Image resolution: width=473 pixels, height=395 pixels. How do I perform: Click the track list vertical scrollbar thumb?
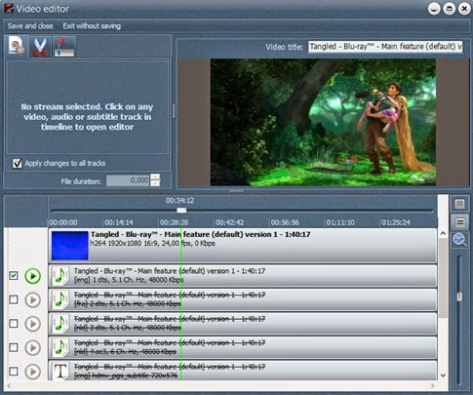[x=443, y=278]
